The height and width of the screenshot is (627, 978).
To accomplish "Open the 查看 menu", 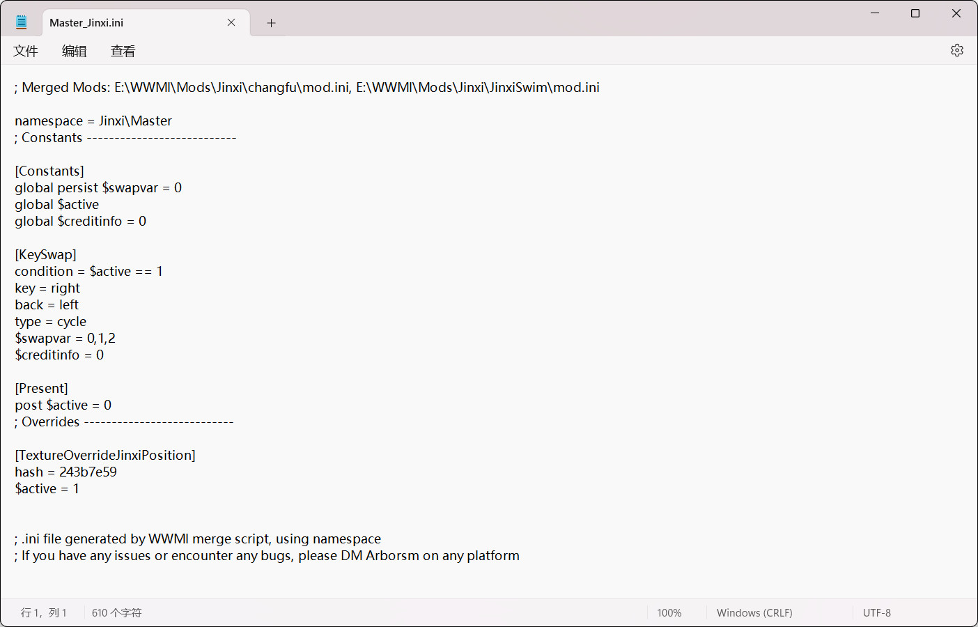I will [122, 50].
